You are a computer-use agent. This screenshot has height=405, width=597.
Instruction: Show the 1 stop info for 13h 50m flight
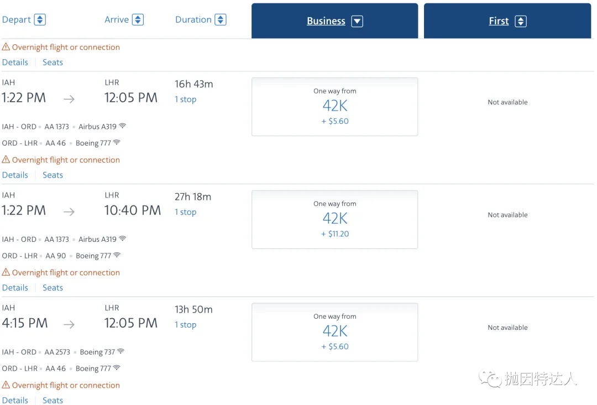coord(186,325)
